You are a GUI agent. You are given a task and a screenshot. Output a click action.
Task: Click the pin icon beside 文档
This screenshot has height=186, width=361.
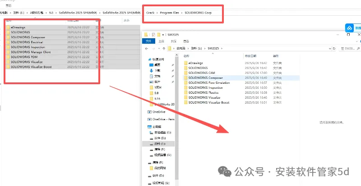173,76
